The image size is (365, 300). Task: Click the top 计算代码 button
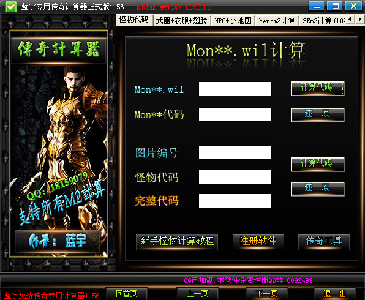[x=317, y=88]
